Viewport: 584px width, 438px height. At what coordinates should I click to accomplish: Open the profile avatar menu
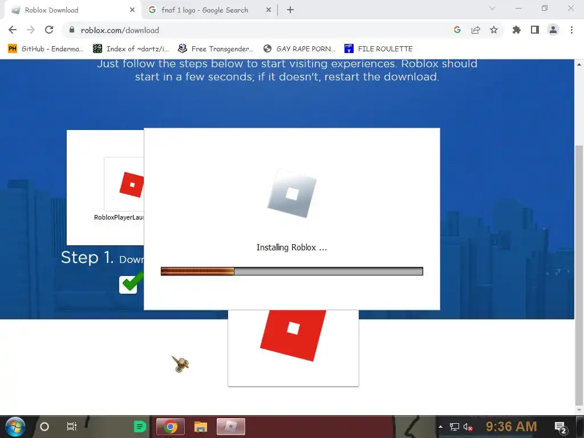[553, 30]
